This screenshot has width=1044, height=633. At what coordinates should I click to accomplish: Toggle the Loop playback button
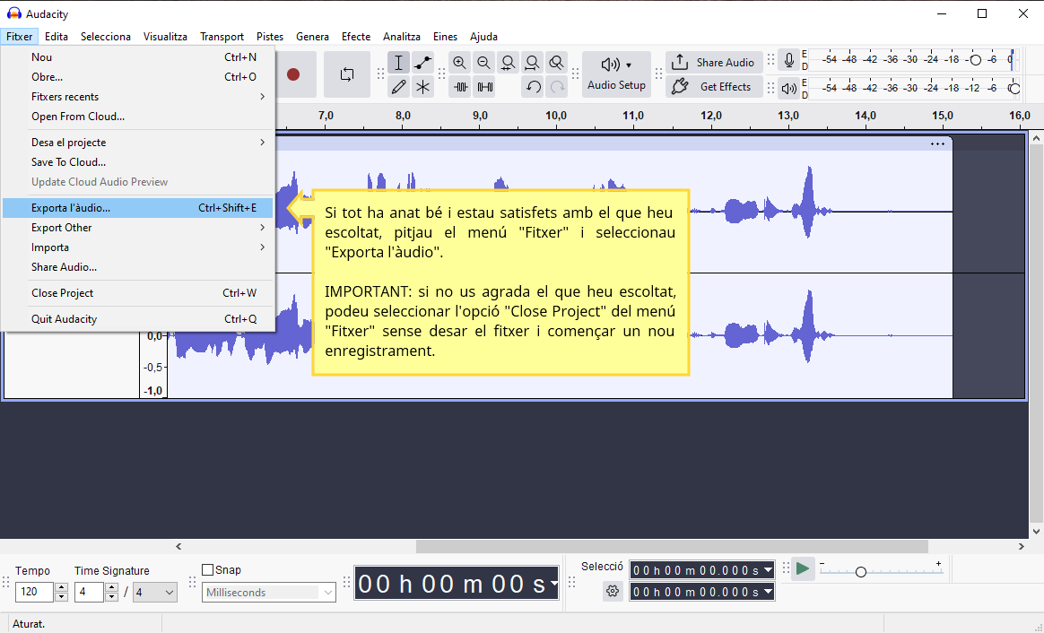(347, 74)
